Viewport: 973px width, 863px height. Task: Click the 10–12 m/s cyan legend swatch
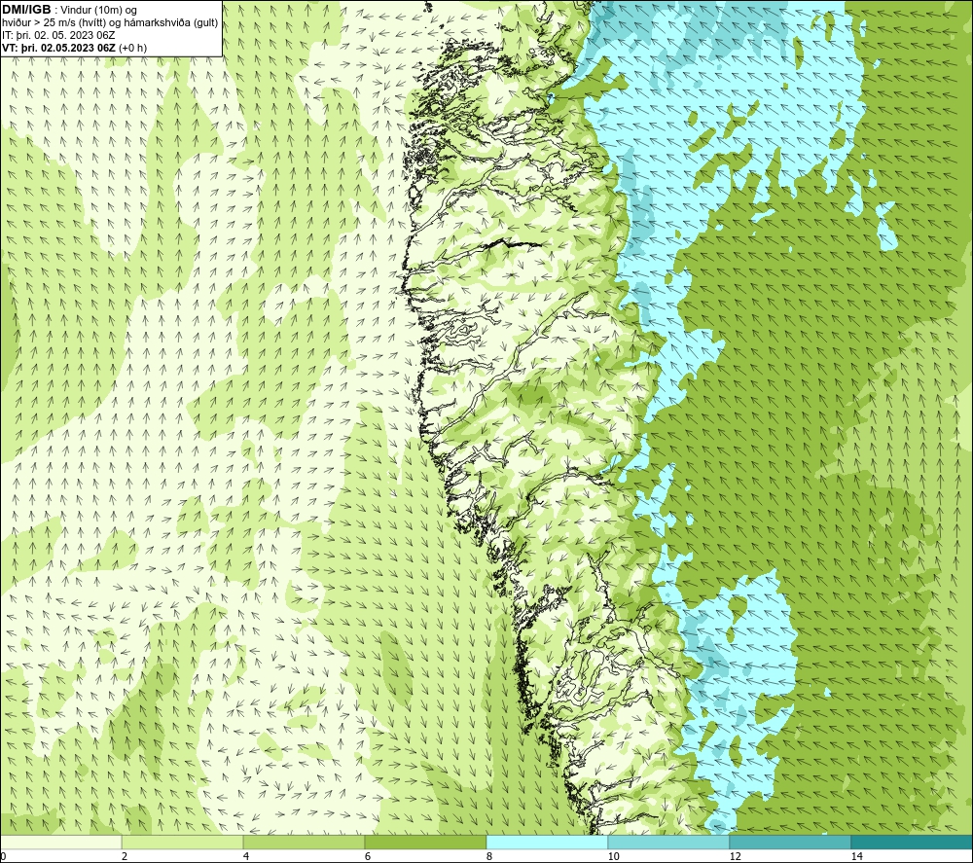click(669, 843)
